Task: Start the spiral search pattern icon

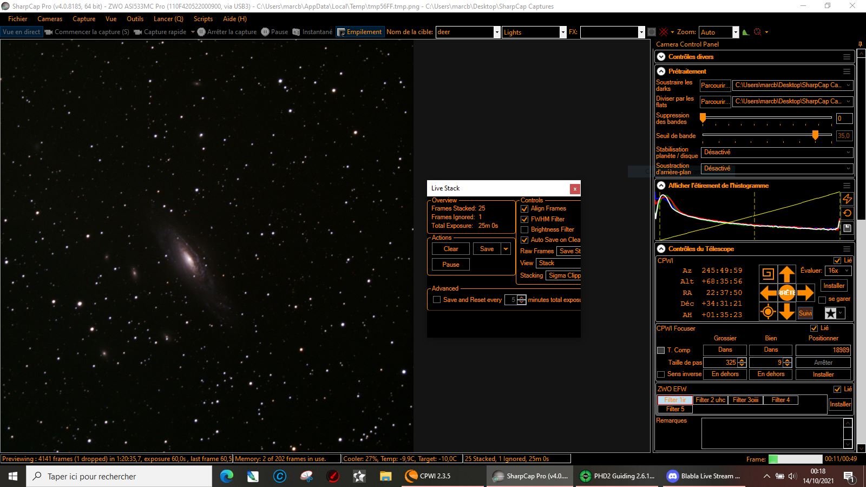Action: [x=768, y=274]
